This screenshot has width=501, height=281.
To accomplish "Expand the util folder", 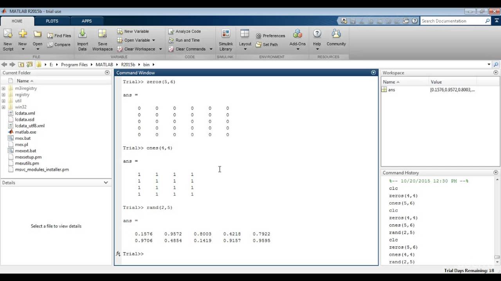I will point(4,101).
